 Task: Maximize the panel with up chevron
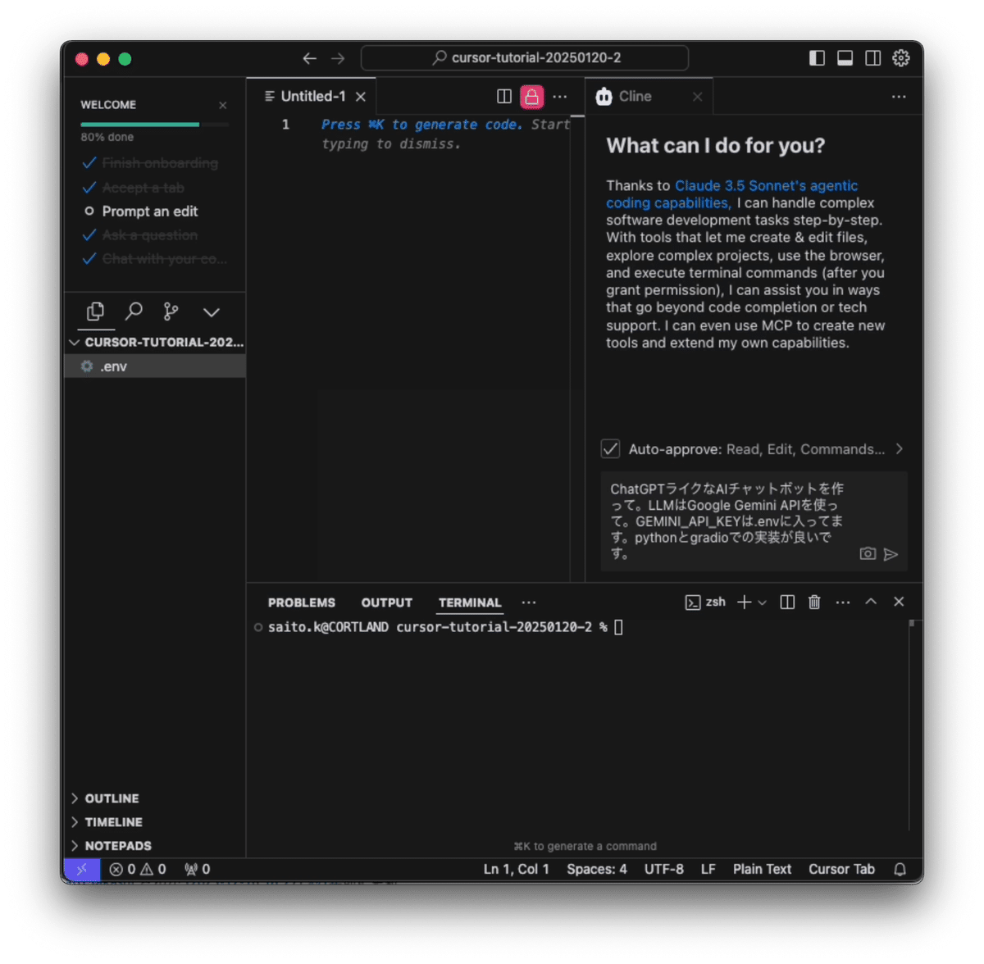tap(871, 602)
